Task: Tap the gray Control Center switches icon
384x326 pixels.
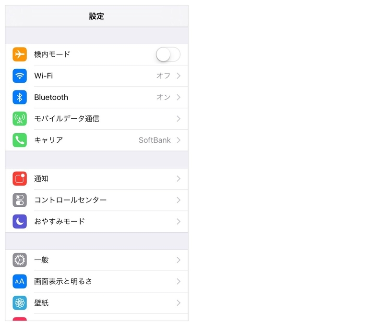Action: click(20, 200)
